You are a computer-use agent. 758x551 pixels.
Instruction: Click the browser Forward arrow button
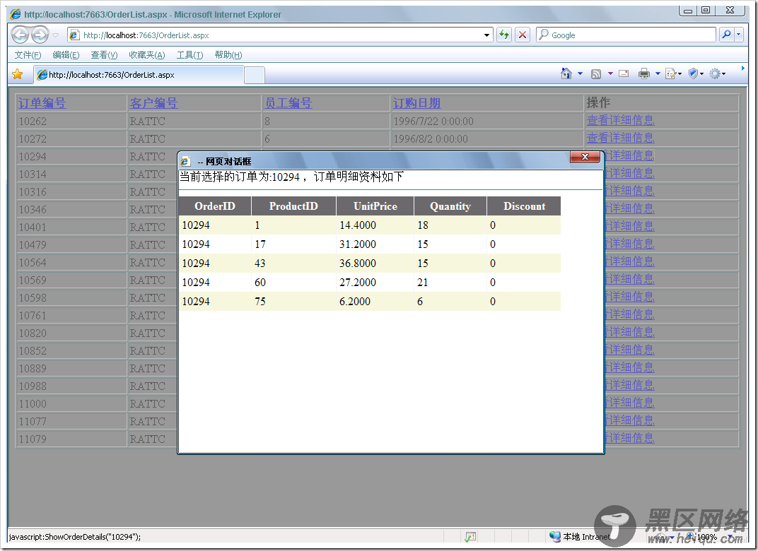(40, 35)
